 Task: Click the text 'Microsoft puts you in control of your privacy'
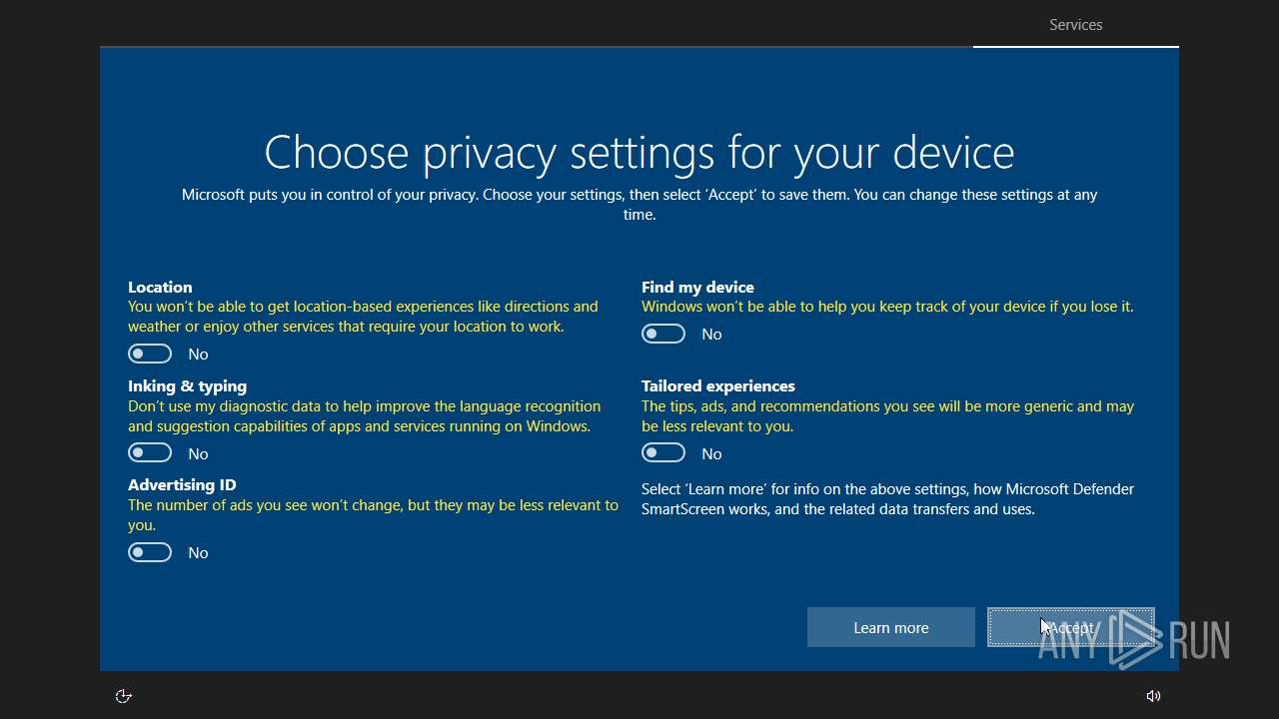tap(330, 195)
